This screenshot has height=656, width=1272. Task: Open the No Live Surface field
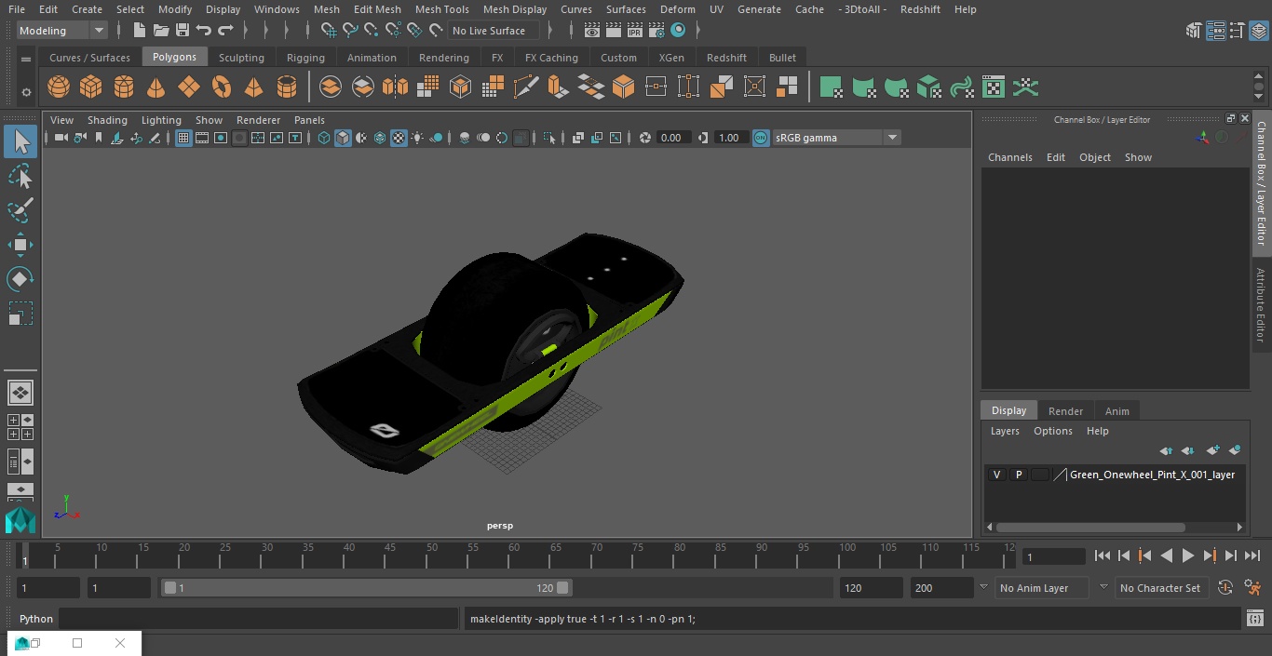point(493,31)
